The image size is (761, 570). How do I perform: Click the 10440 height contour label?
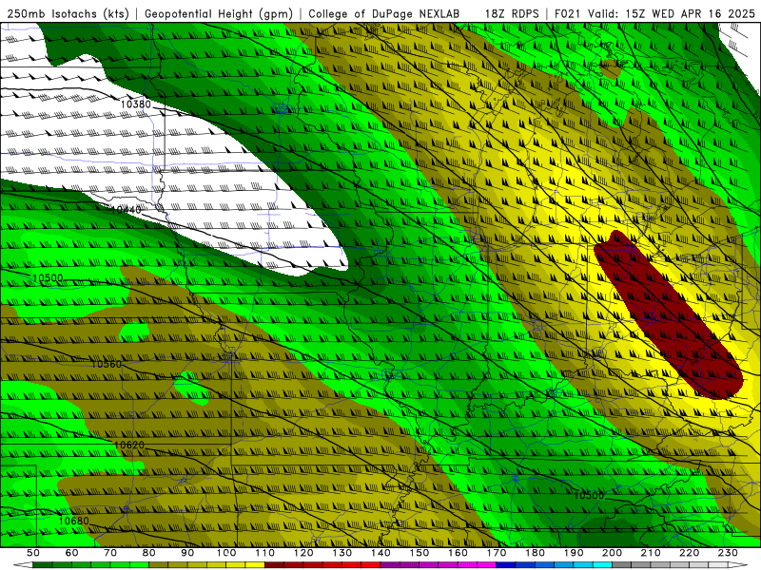click(x=126, y=210)
